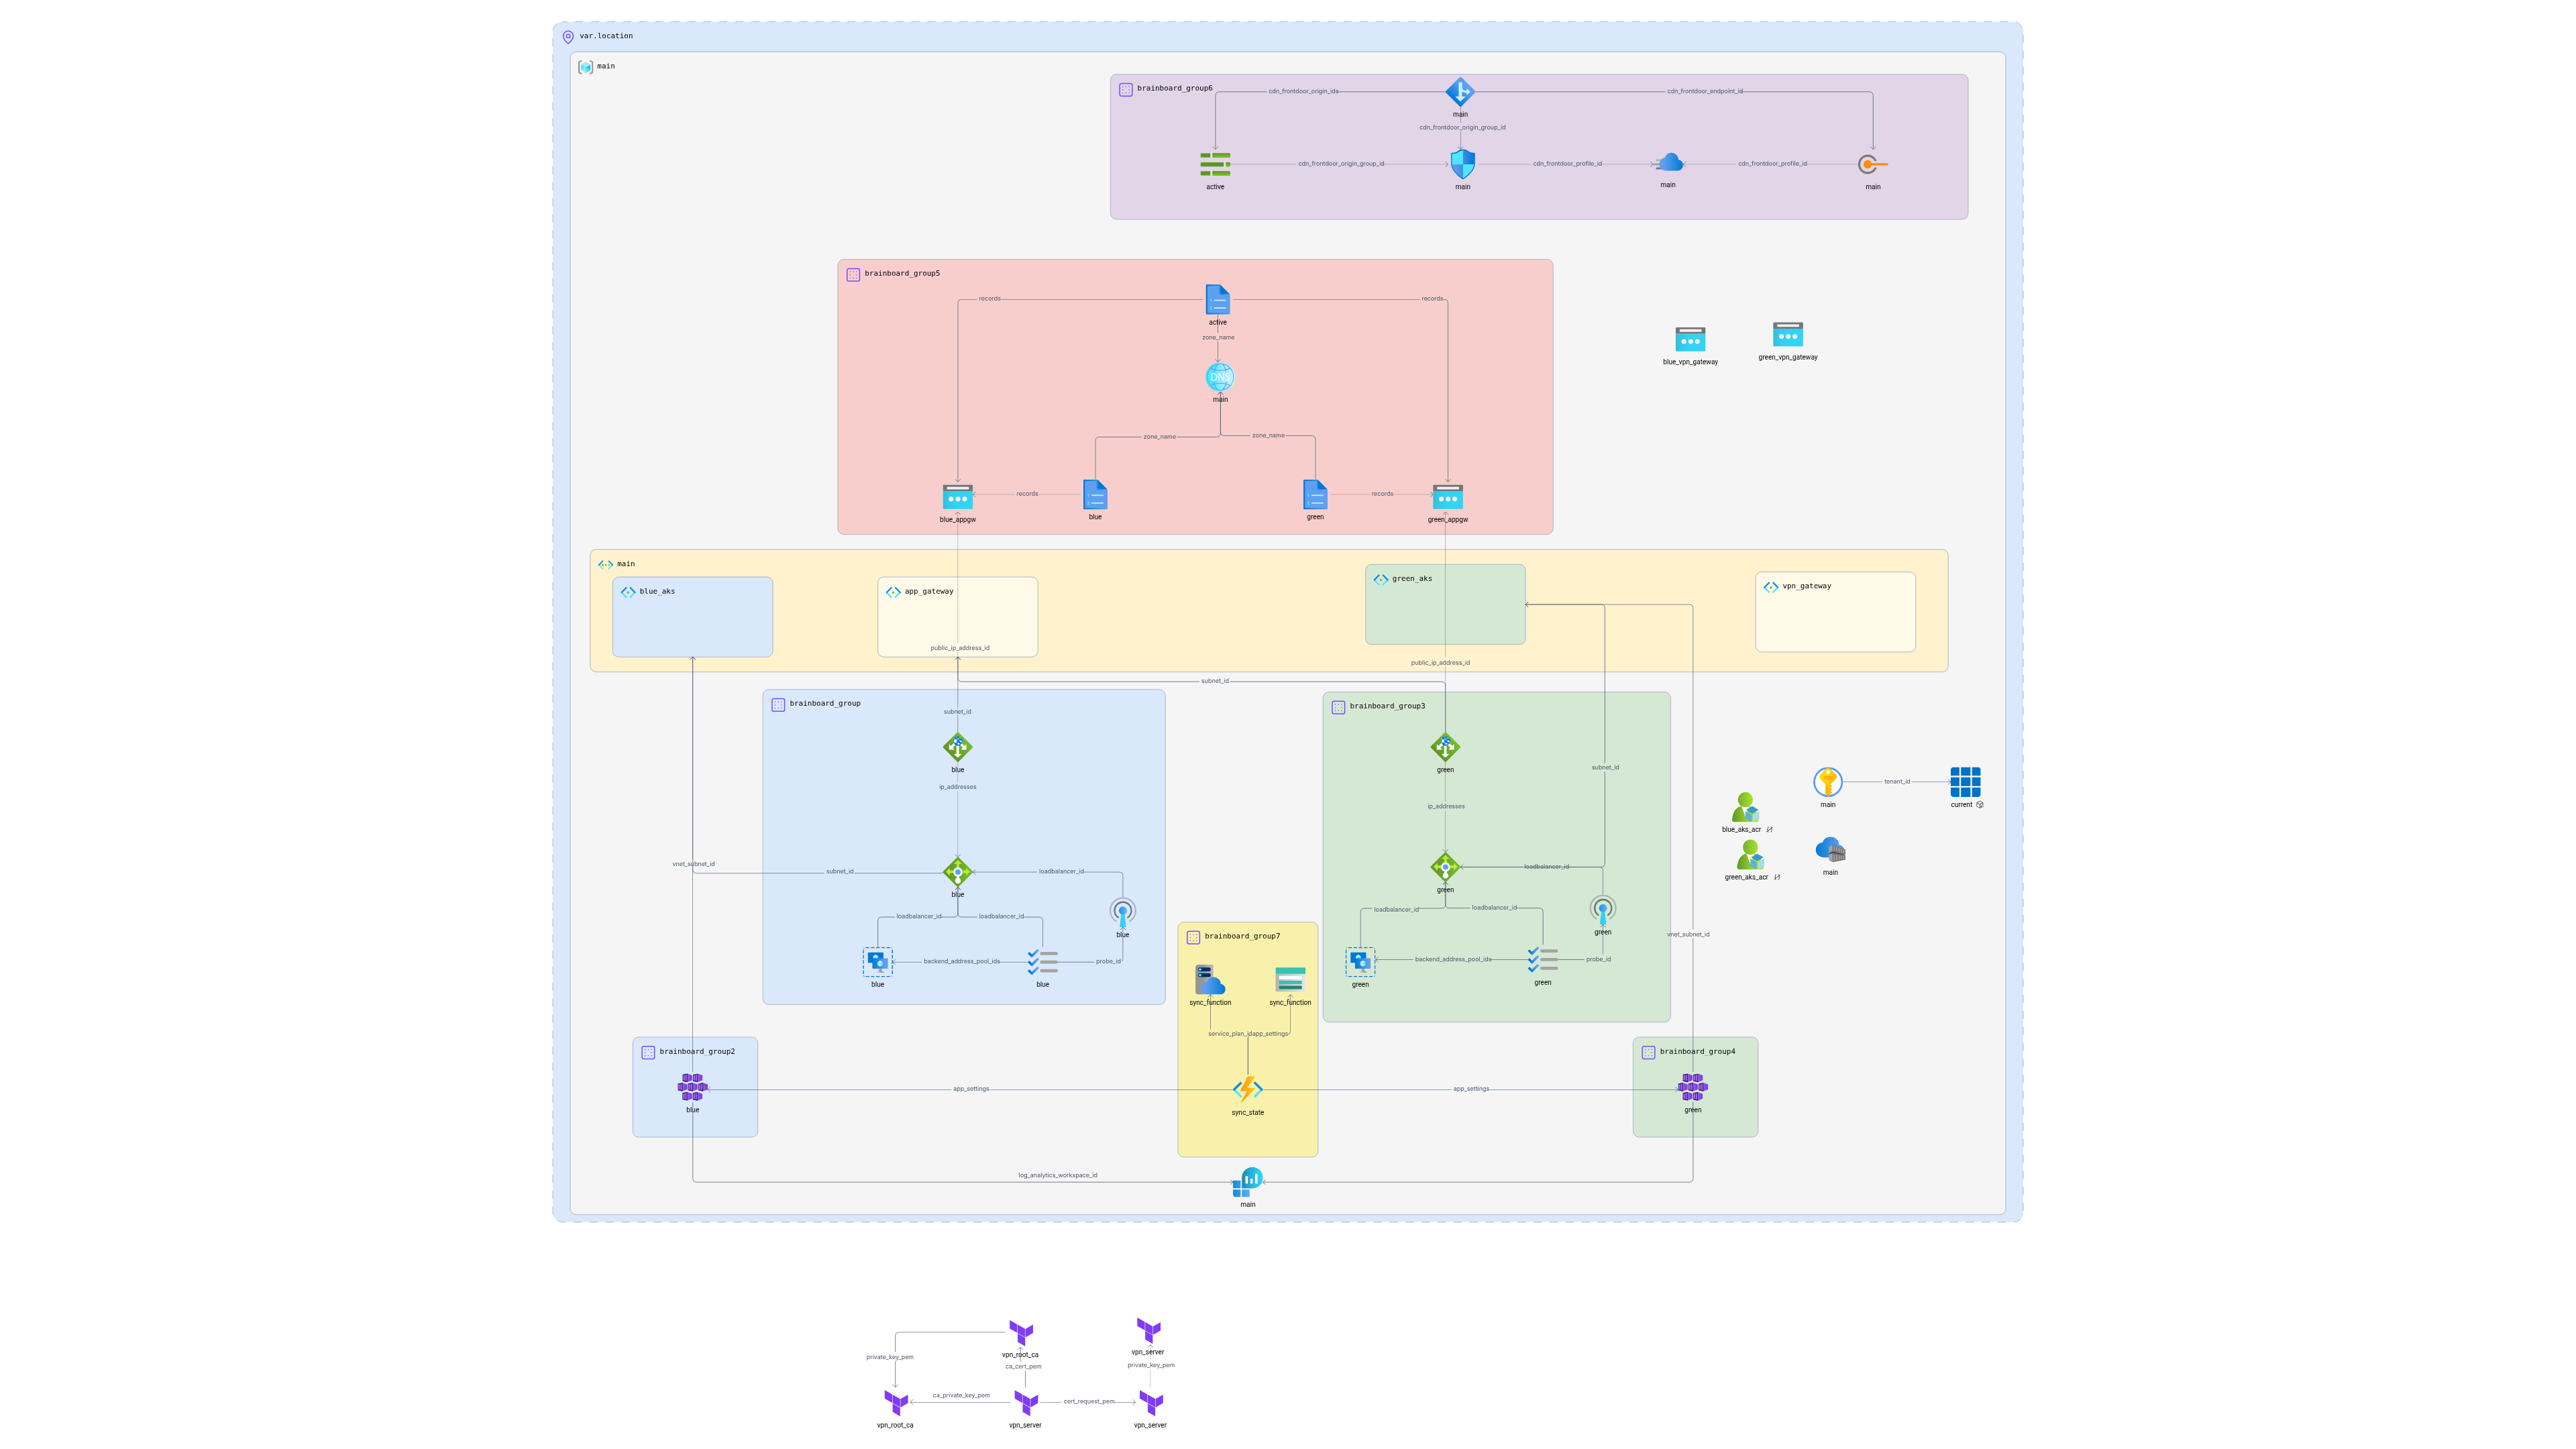
Task: Select the Front Door main node in brainboard_group6
Action: pos(1460,92)
